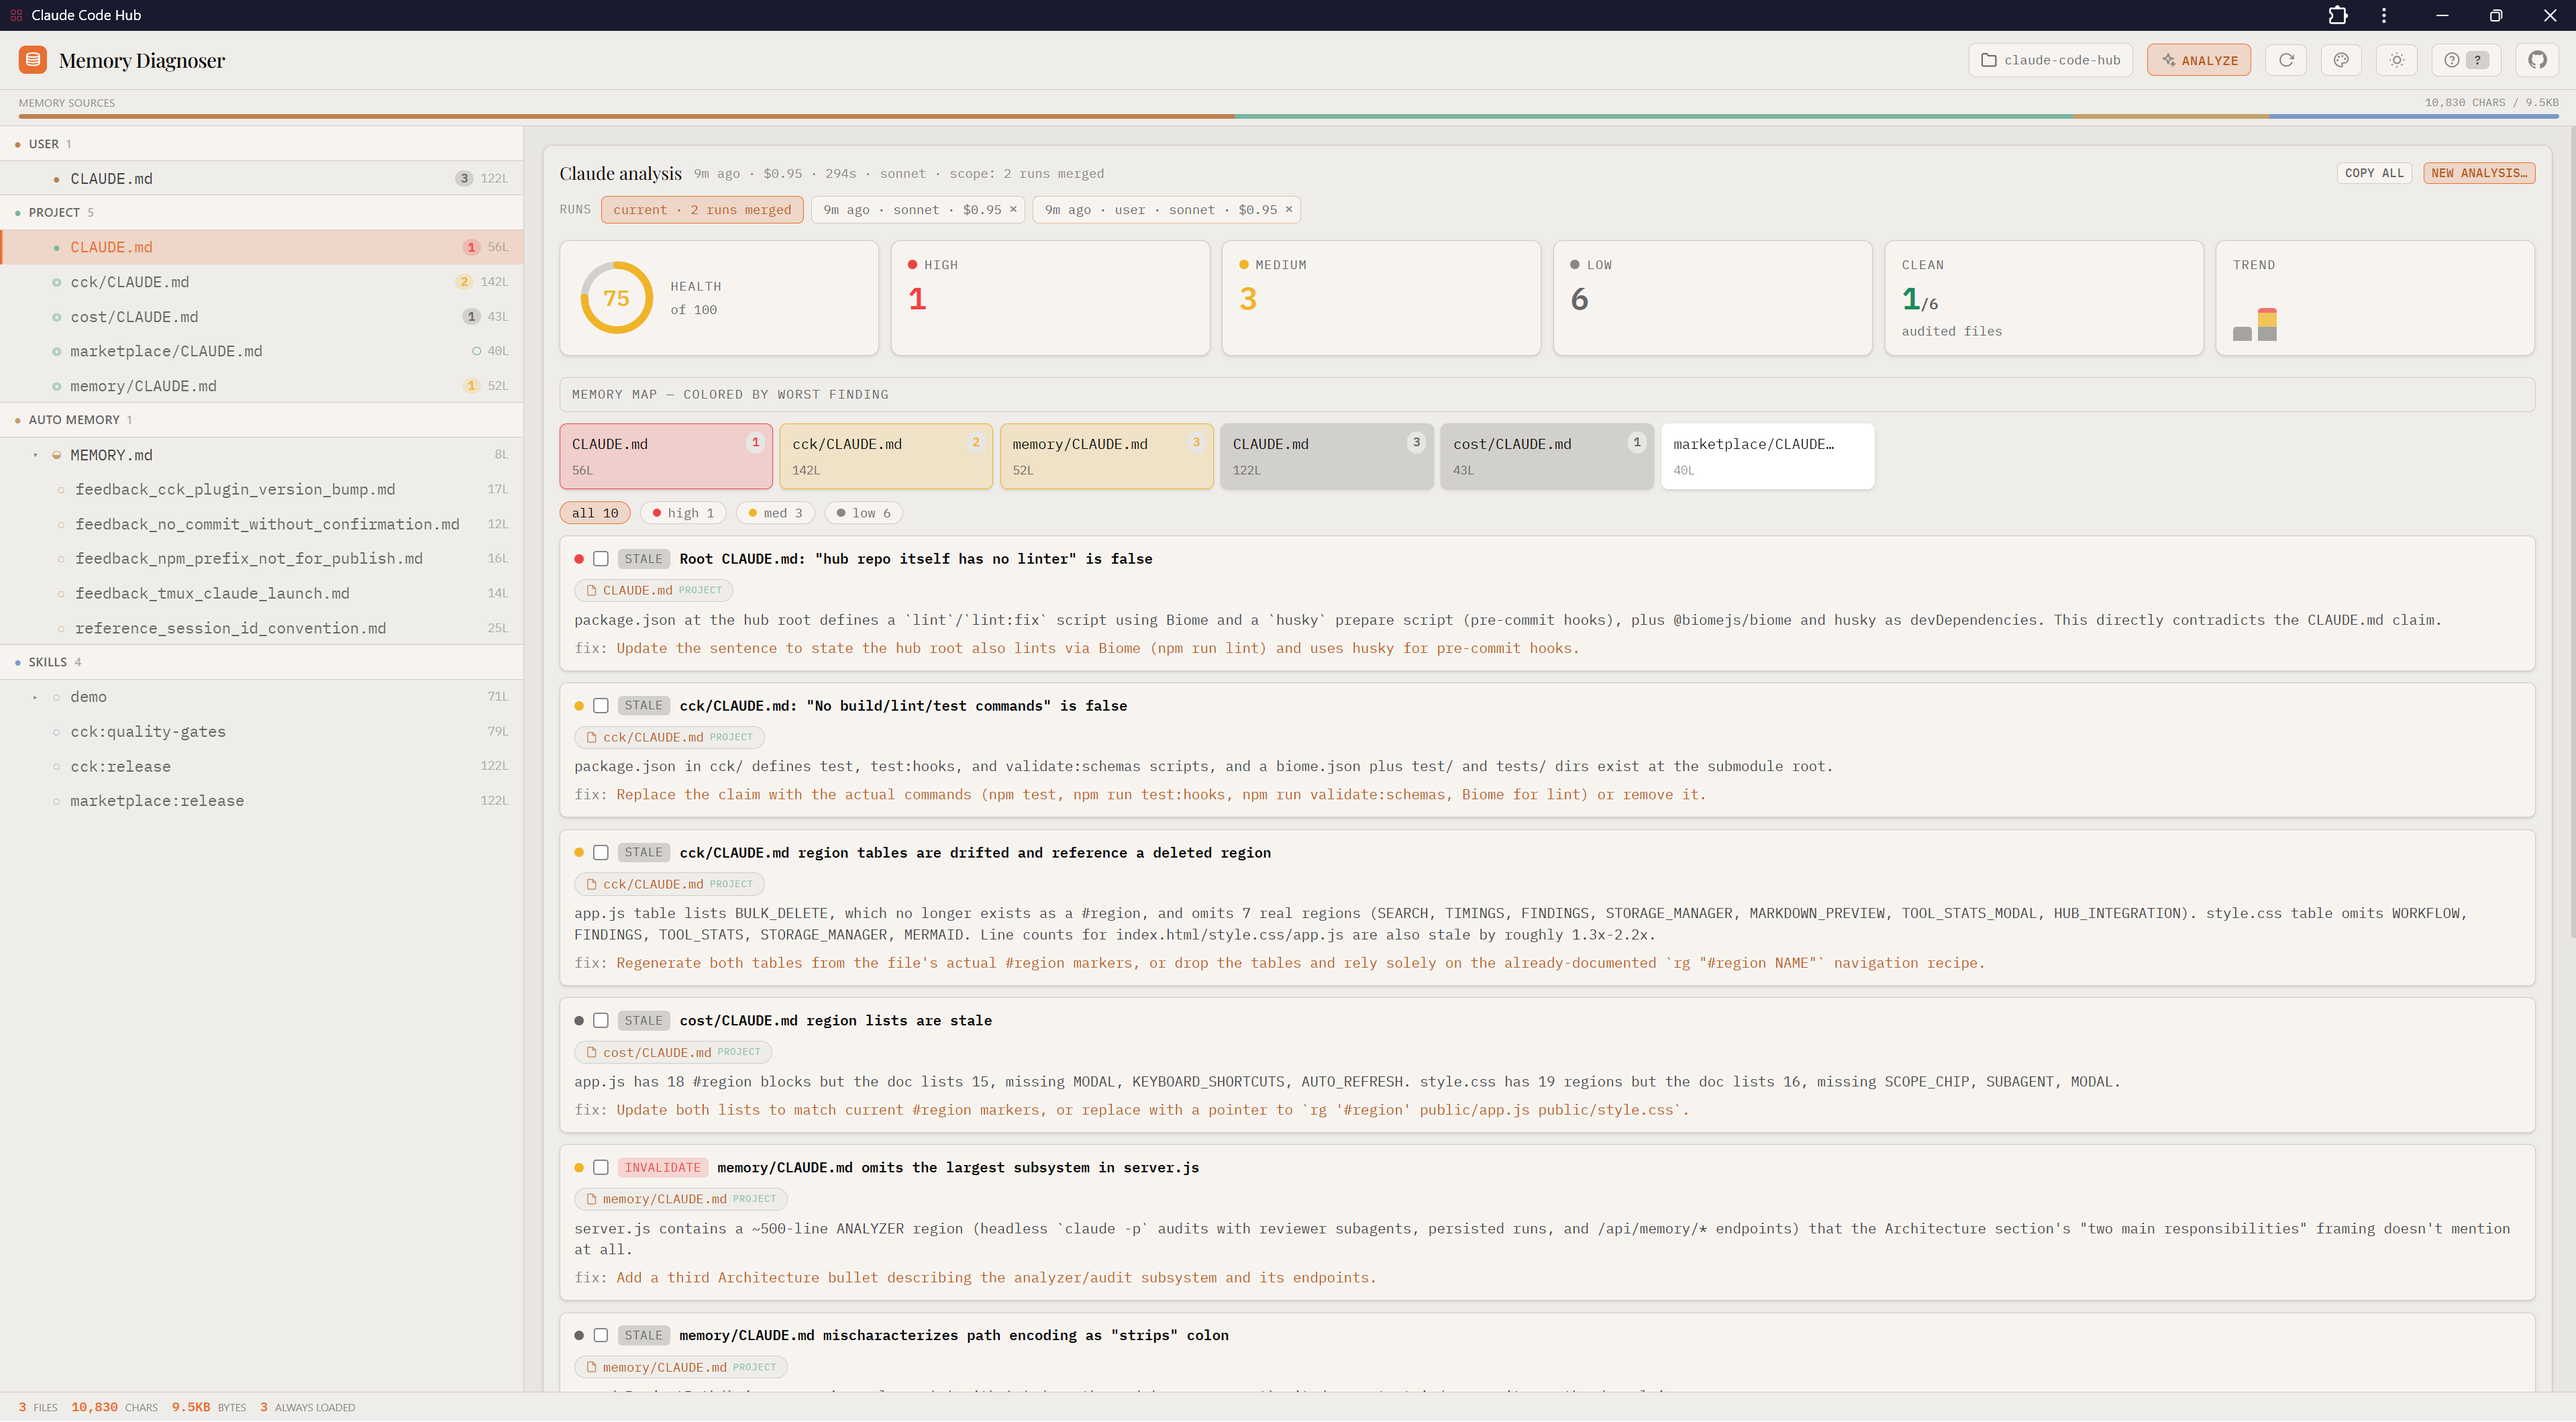Click the Memory Diagnoser app logo icon
Viewport: 2576px width, 1422px height.
33,60
